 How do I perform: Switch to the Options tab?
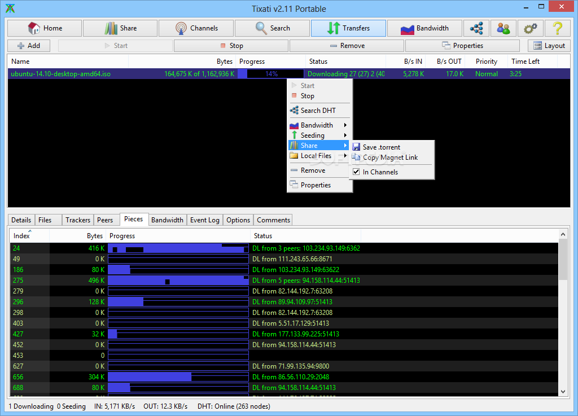pyautogui.click(x=238, y=220)
